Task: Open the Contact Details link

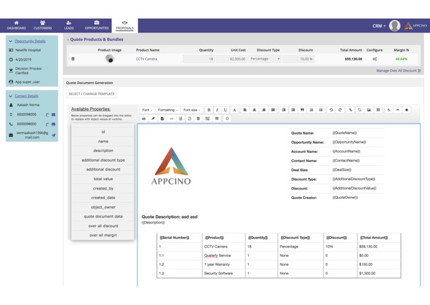Action: [27, 96]
